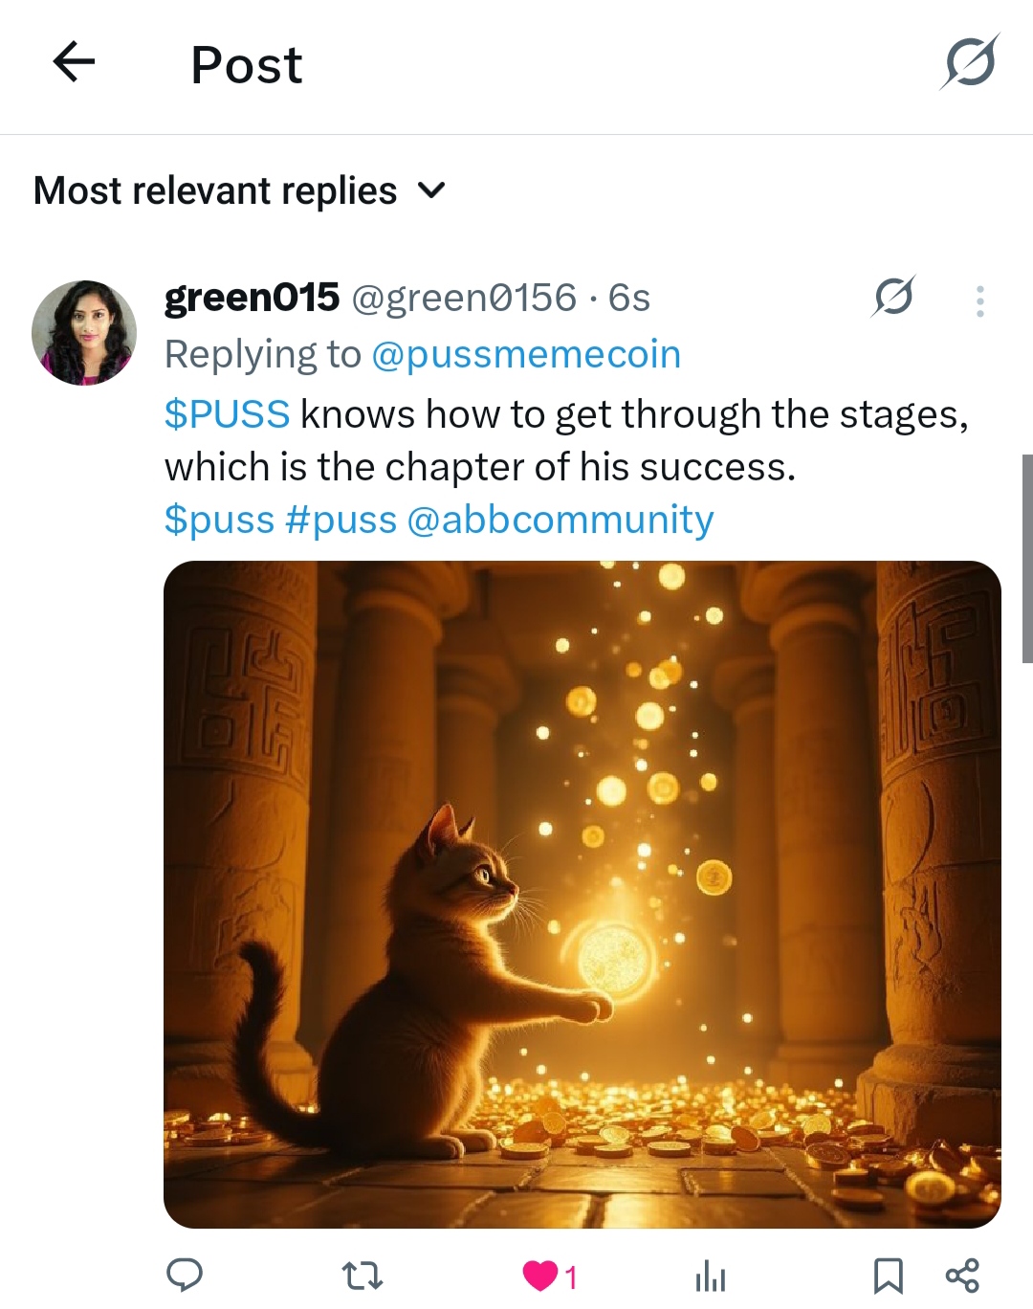Tap the lowercase $puss cashtag
This screenshot has height=1309, width=1033.
coord(219,520)
